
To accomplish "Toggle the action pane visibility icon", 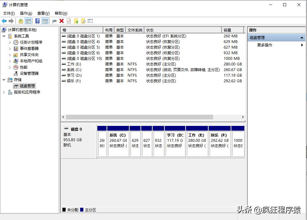I will [45, 21].
